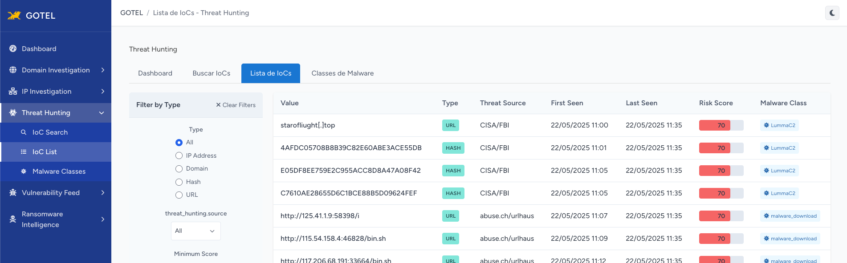Expand Vulnerability Feed submenu chevron
This screenshot has width=847, height=263.
[103, 193]
